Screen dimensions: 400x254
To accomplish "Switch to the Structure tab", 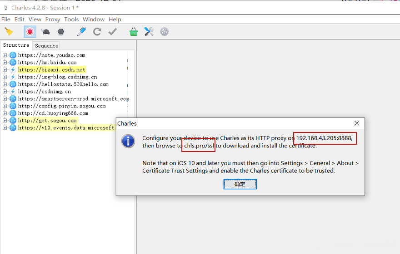I will click(16, 45).
